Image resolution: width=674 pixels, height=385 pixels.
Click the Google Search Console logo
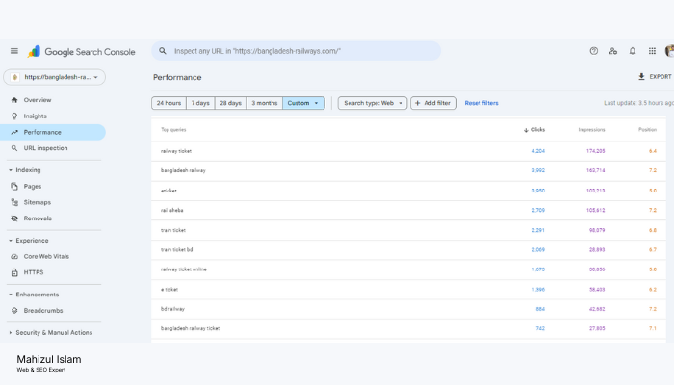coord(81,52)
